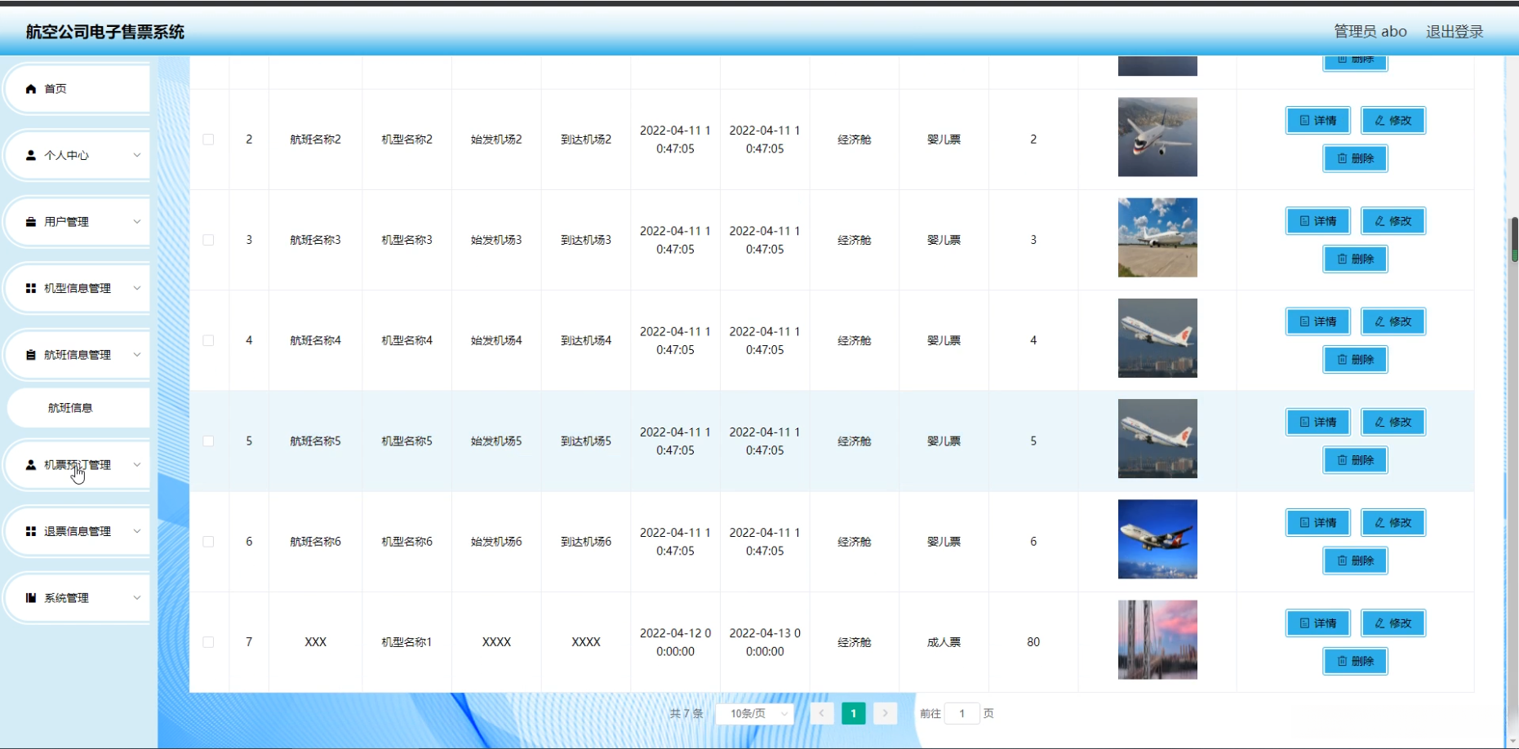Image resolution: width=1519 pixels, height=749 pixels.
Task: Open the airplane thumbnail for 航班名称3
Action: click(1157, 237)
